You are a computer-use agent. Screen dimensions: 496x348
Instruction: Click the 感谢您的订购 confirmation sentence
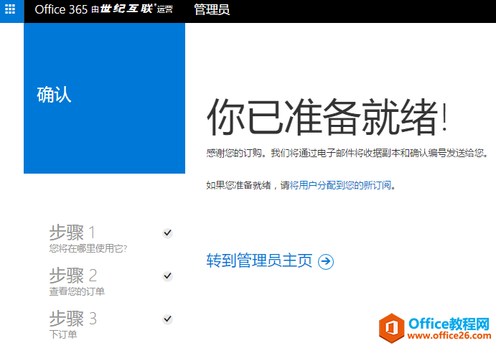click(347, 154)
